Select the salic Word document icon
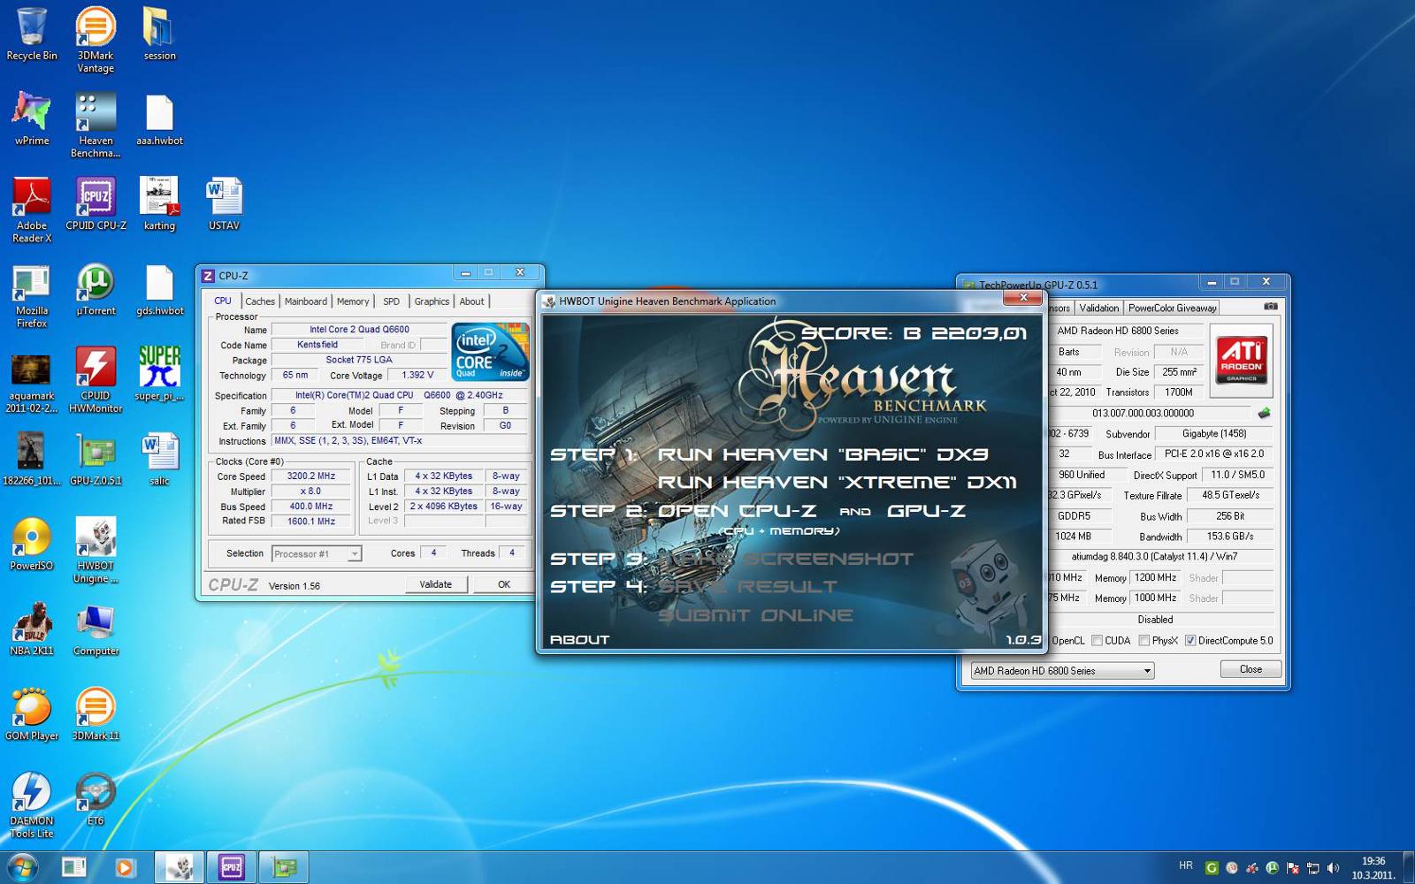Screen dimensions: 1415x884 tap(159, 460)
